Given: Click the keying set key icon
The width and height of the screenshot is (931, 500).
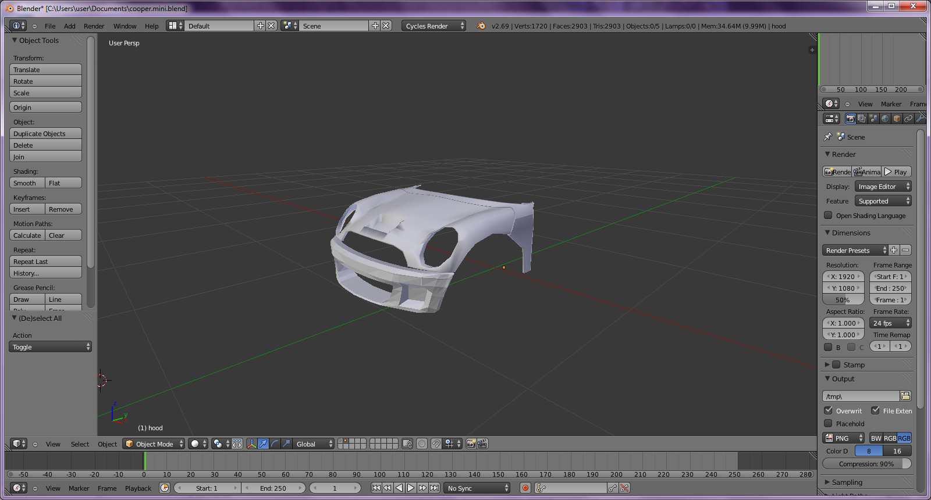Looking at the screenshot, I should pos(541,488).
